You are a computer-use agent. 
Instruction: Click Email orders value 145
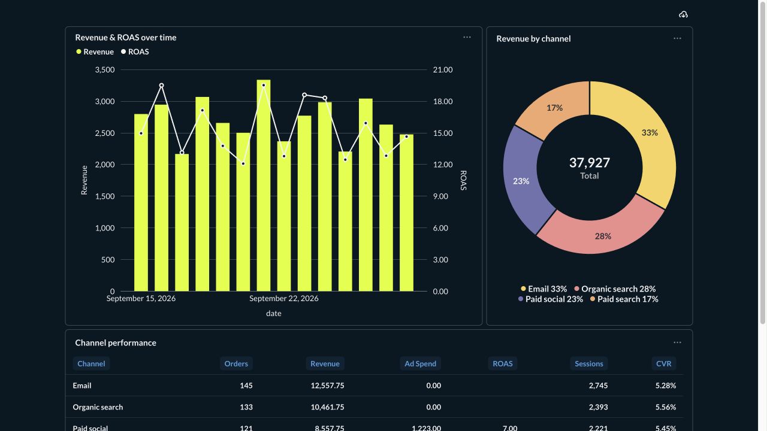(x=246, y=386)
